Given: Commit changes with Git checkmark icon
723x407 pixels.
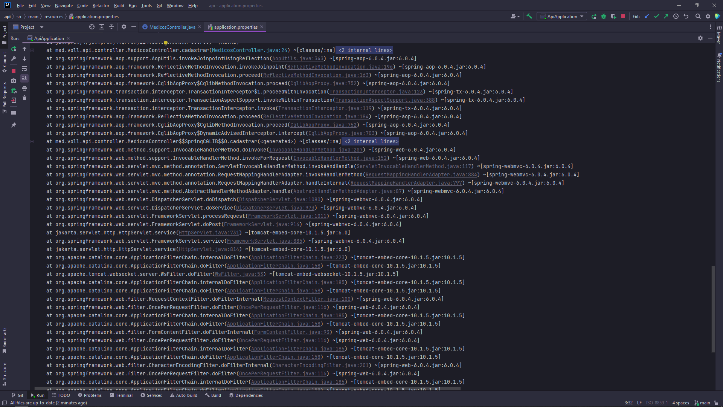Looking at the screenshot, I should tap(656, 16).
